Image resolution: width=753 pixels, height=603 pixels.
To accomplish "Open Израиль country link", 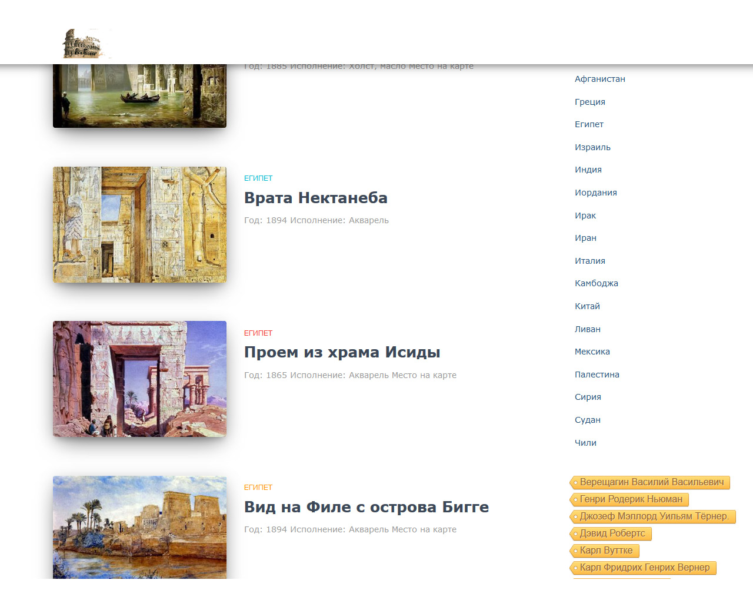I will pyautogui.click(x=592, y=147).
